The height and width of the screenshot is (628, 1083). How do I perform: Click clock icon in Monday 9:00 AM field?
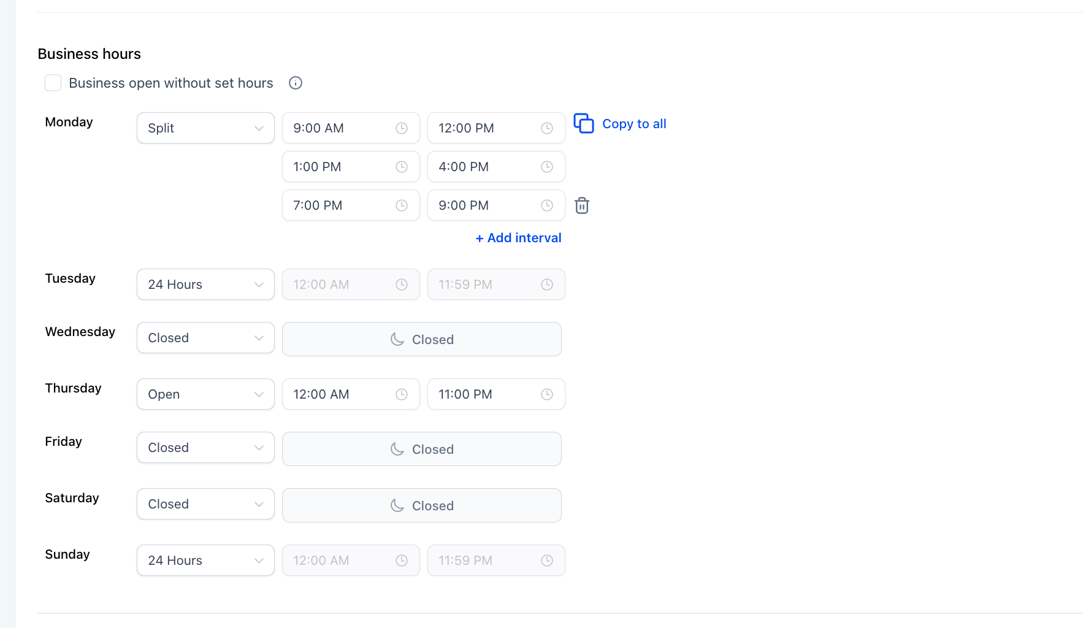(402, 128)
